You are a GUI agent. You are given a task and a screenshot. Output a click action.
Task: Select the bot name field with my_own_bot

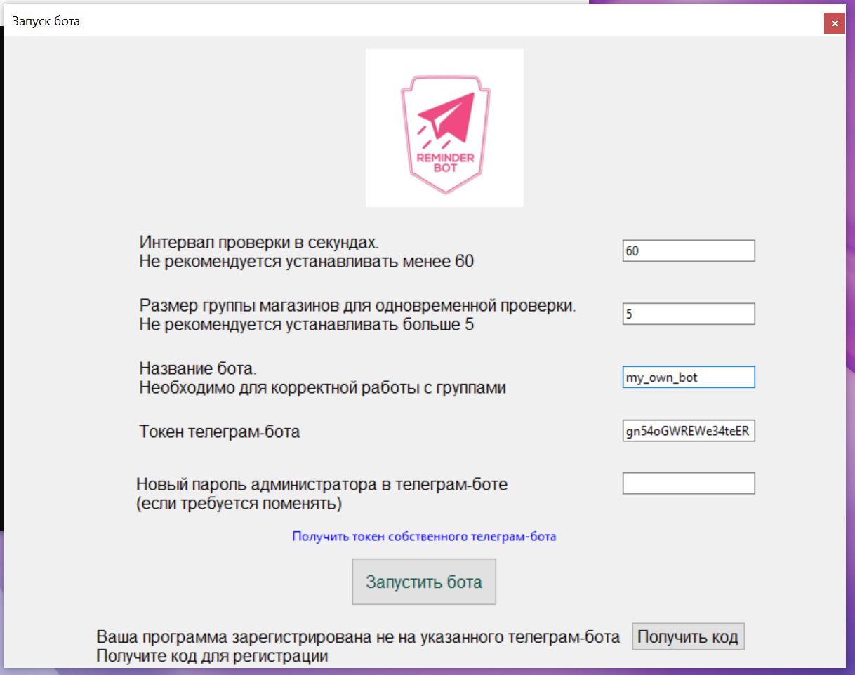coord(688,377)
